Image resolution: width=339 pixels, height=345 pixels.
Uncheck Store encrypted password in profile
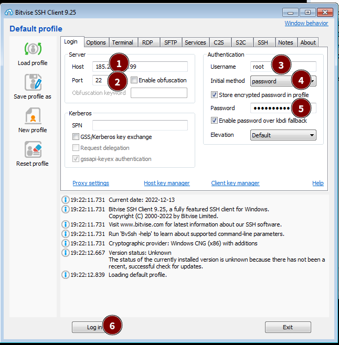tap(214, 95)
